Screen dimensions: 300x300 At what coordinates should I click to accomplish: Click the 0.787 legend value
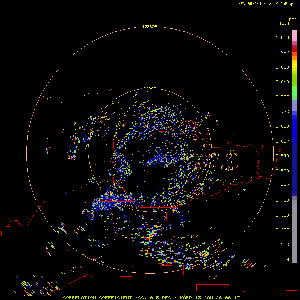tap(282, 97)
